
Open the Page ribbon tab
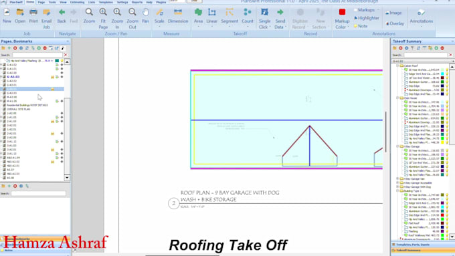[41, 2]
